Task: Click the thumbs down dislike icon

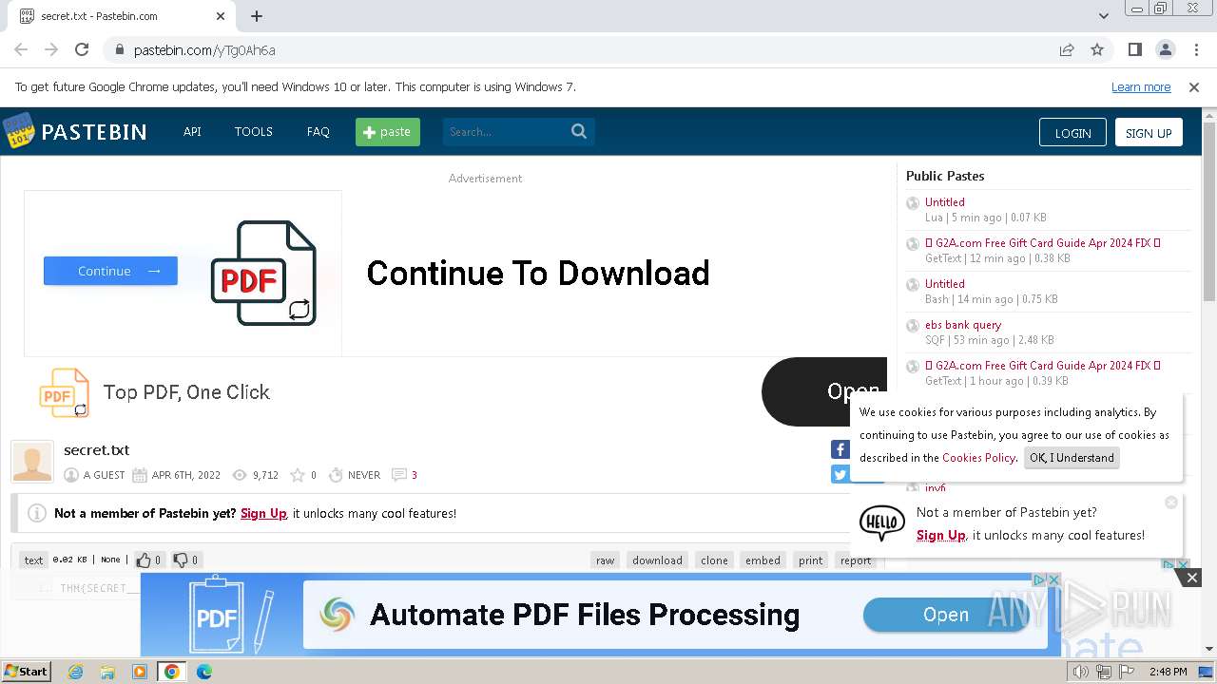Action: coord(181,560)
